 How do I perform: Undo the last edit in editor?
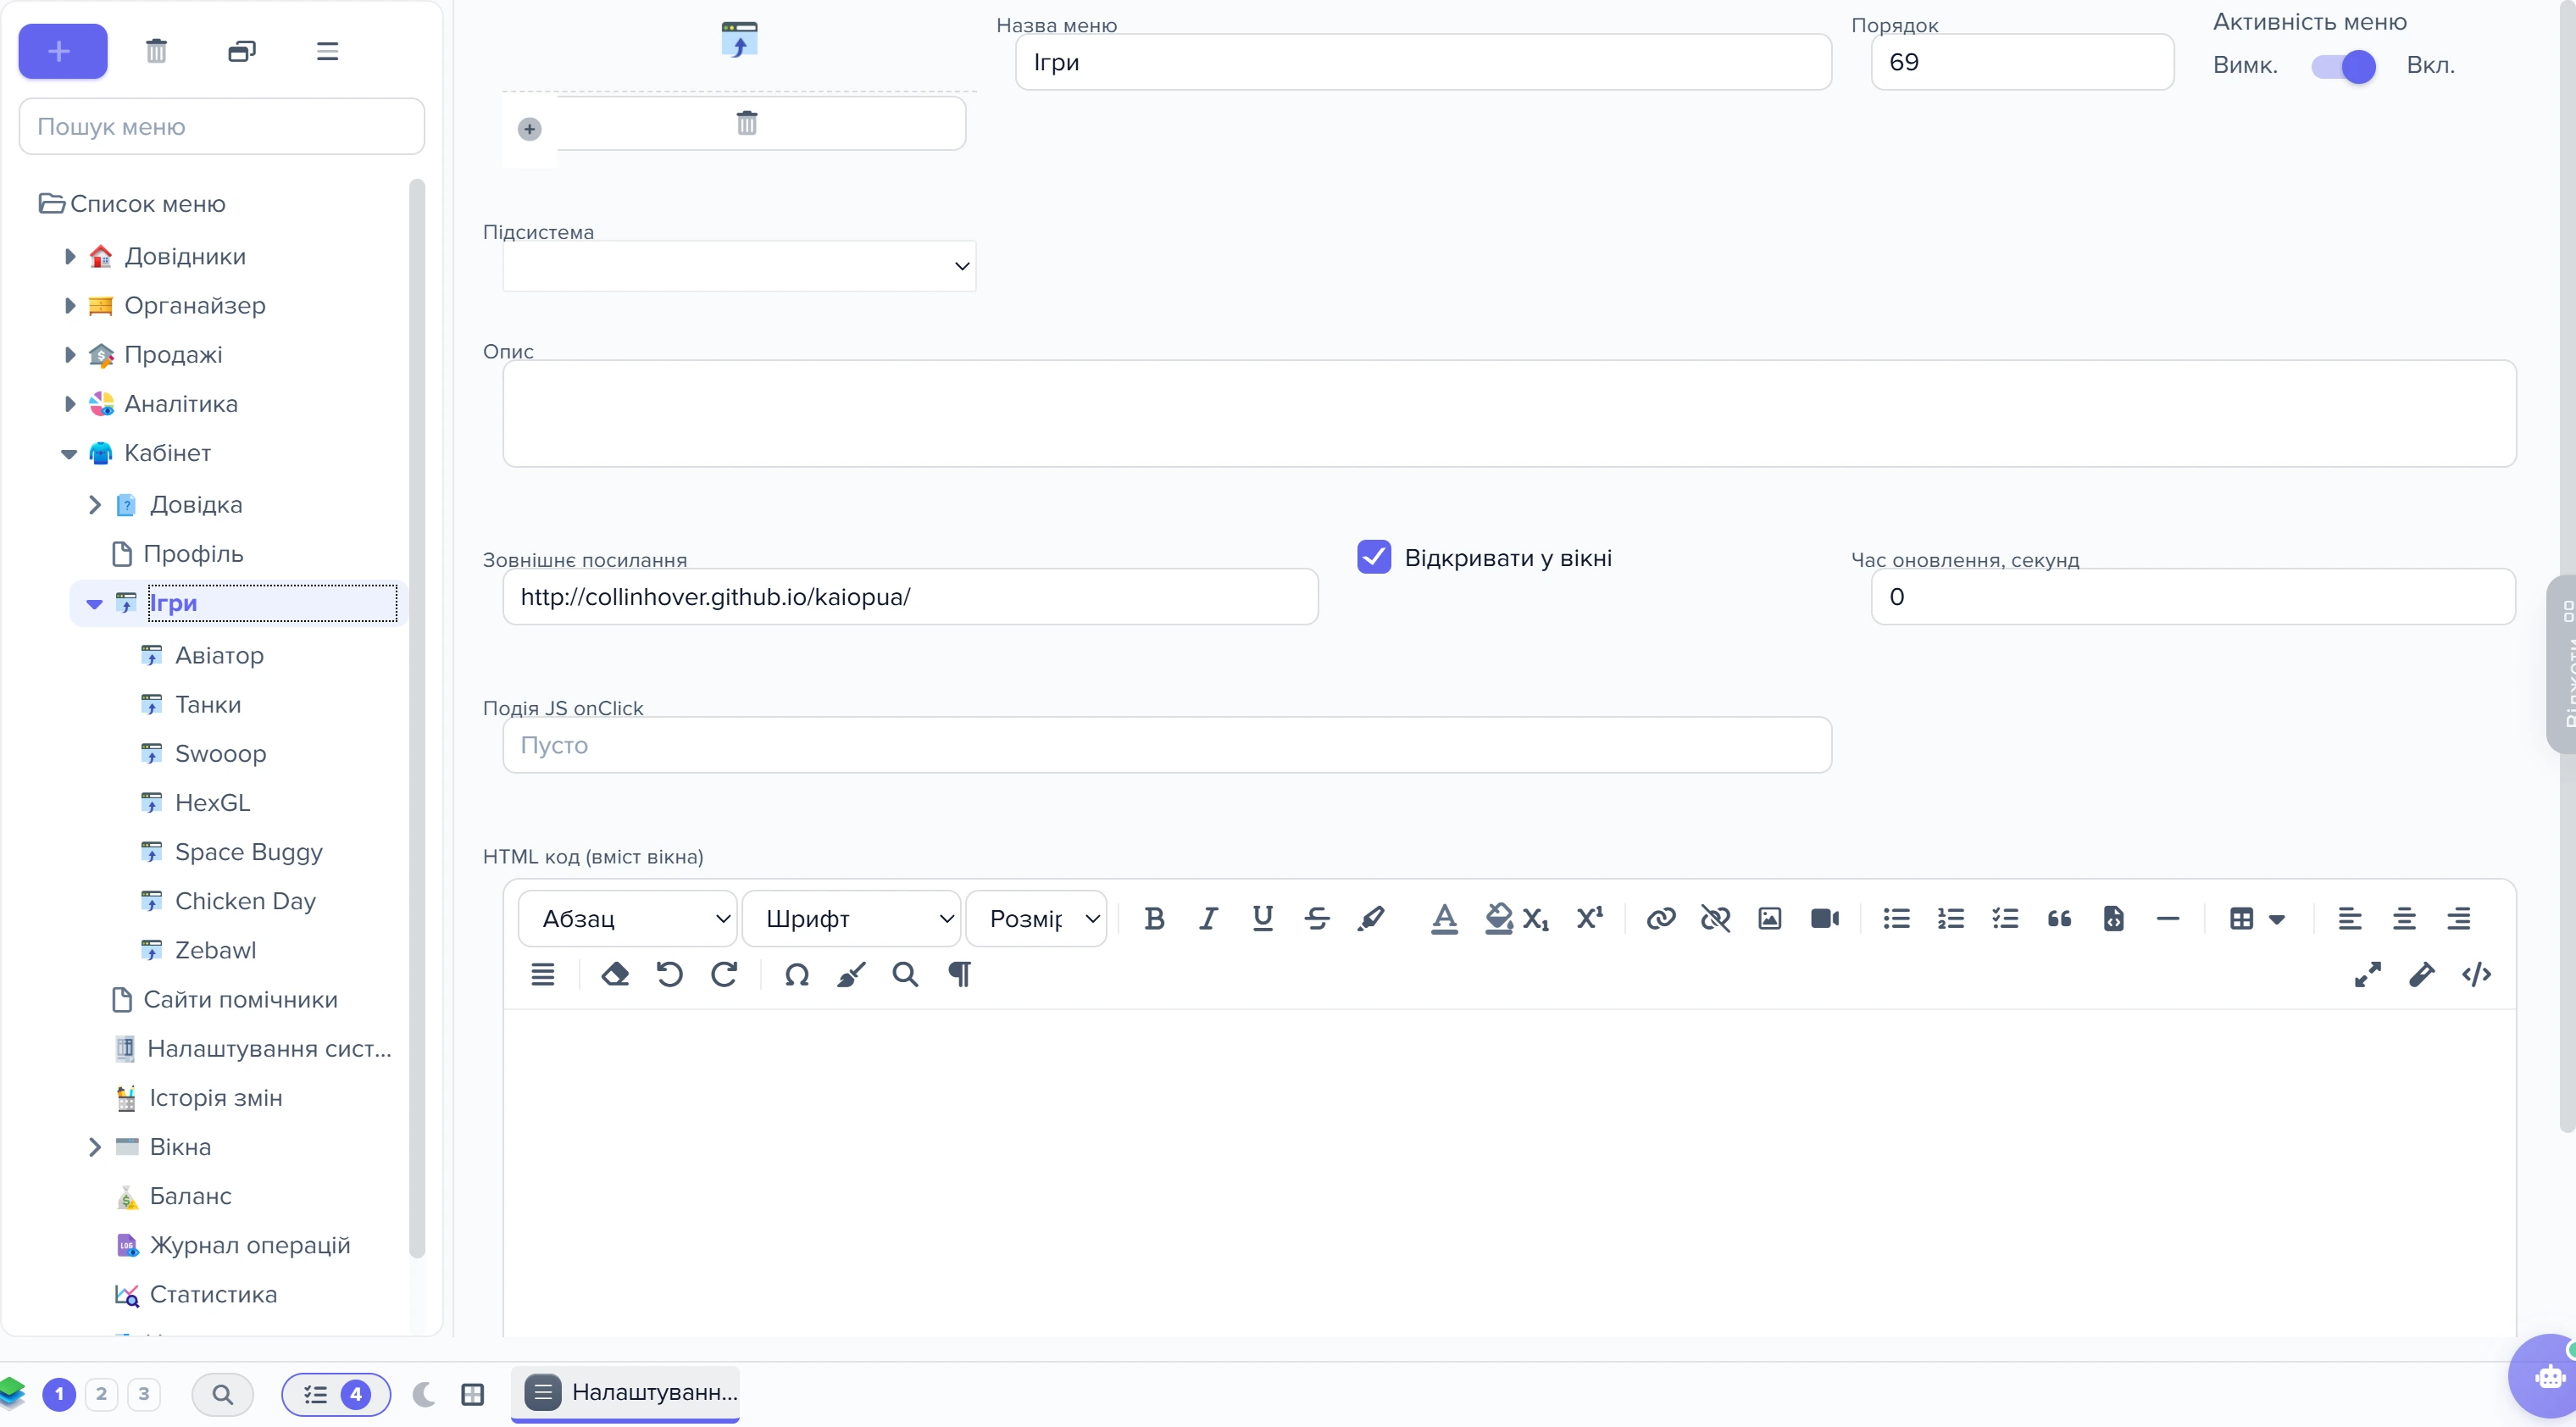coord(669,974)
